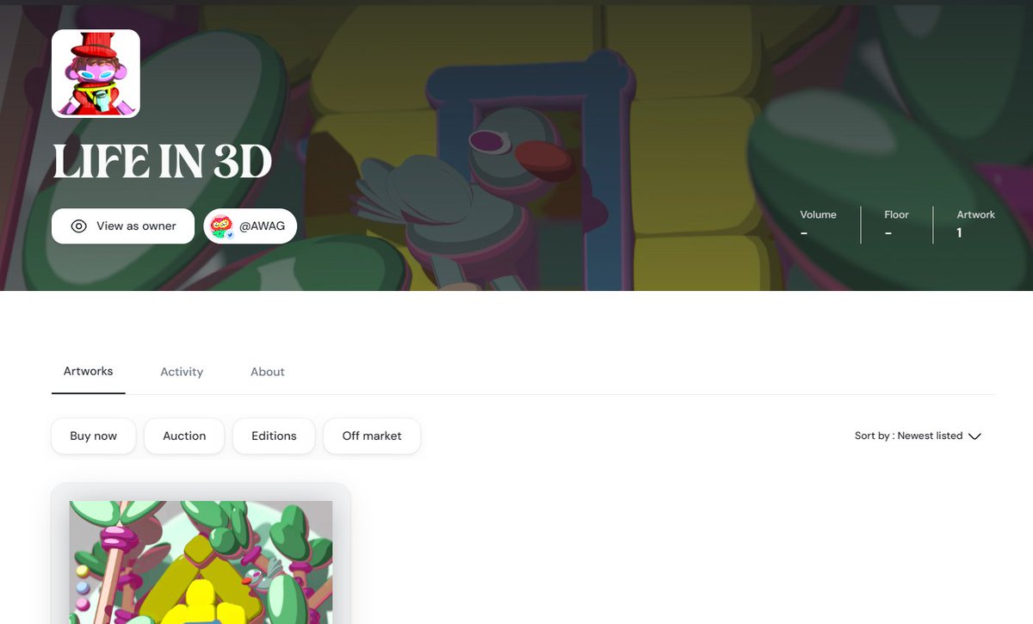Filter artworks by Off market
Image resolution: width=1033 pixels, height=624 pixels.
[x=372, y=436]
